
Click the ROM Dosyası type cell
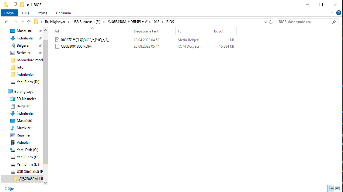[188, 46]
